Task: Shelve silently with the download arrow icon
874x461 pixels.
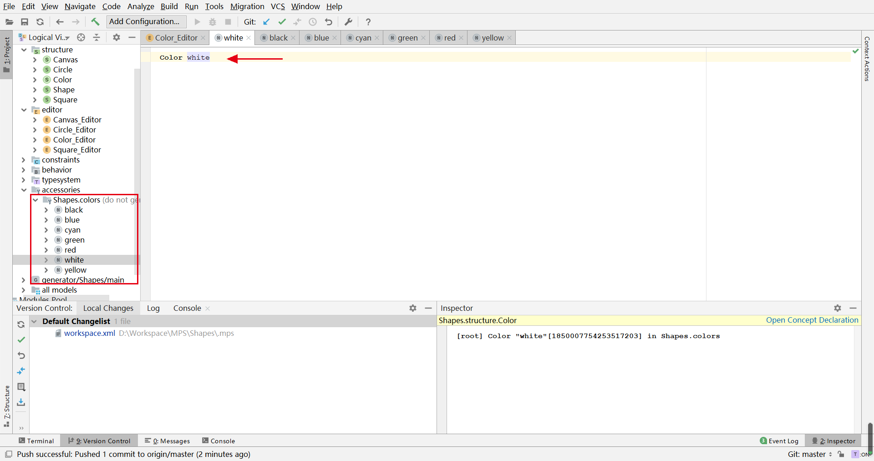Action: point(21,402)
